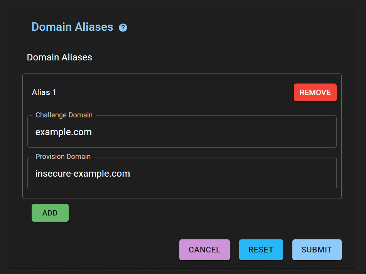Image resolution: width=366 pixels, height=274 pixels.
Task: Click the "Provision Domain" floating label
Action: tap(63, 157)
